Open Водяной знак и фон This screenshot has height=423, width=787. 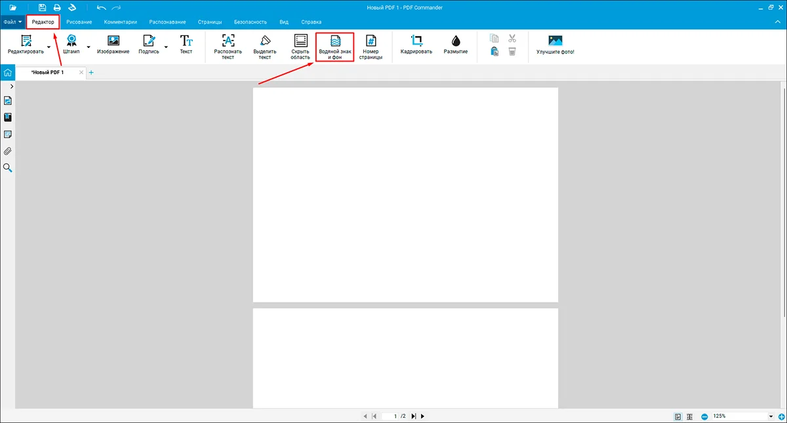tap(335, 47)
